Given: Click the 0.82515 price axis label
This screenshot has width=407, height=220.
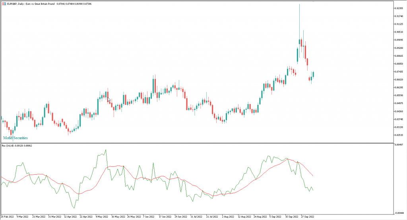Looking at the screenshot, I should coord(398,135).
